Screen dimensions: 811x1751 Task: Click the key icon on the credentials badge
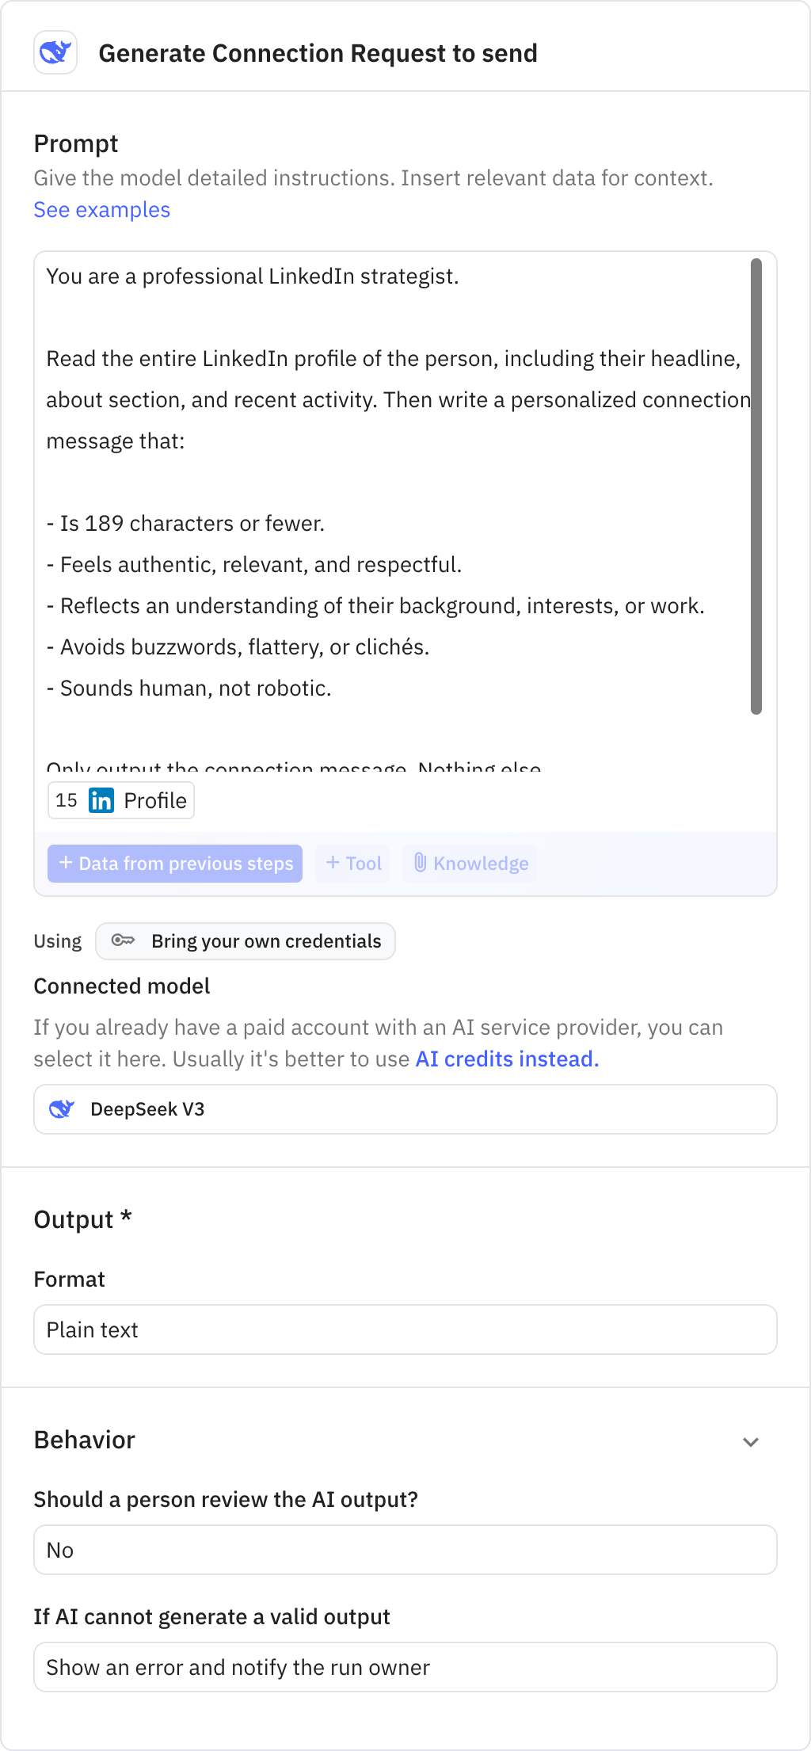point(124,941)
